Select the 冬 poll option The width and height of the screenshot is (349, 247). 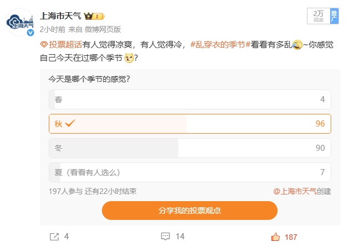190,148
